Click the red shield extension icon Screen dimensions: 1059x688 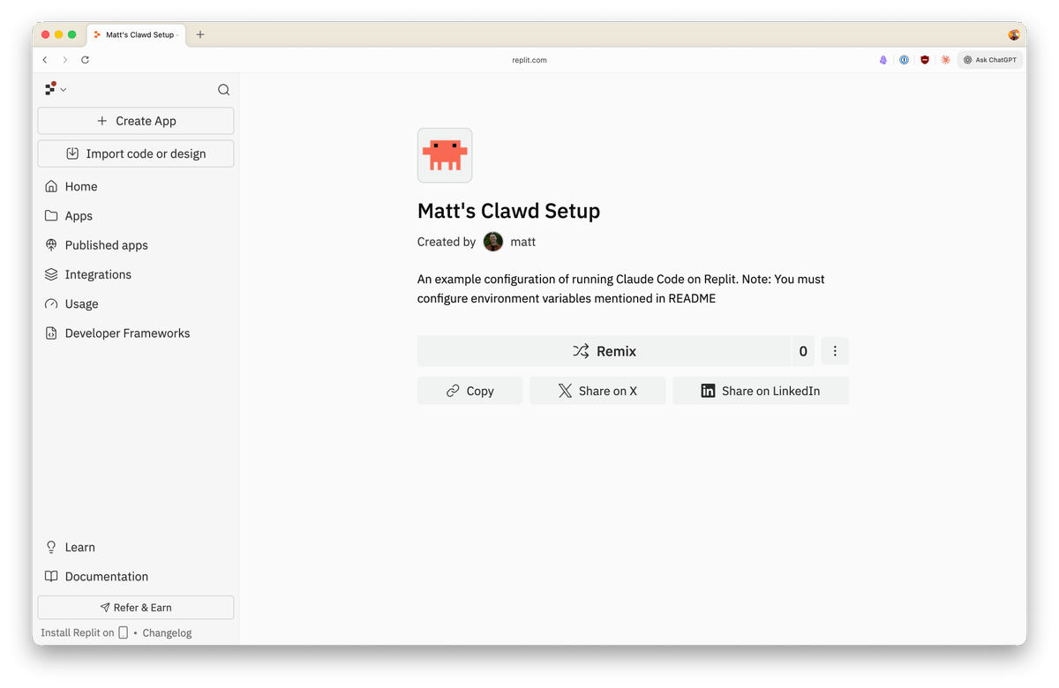925,60
